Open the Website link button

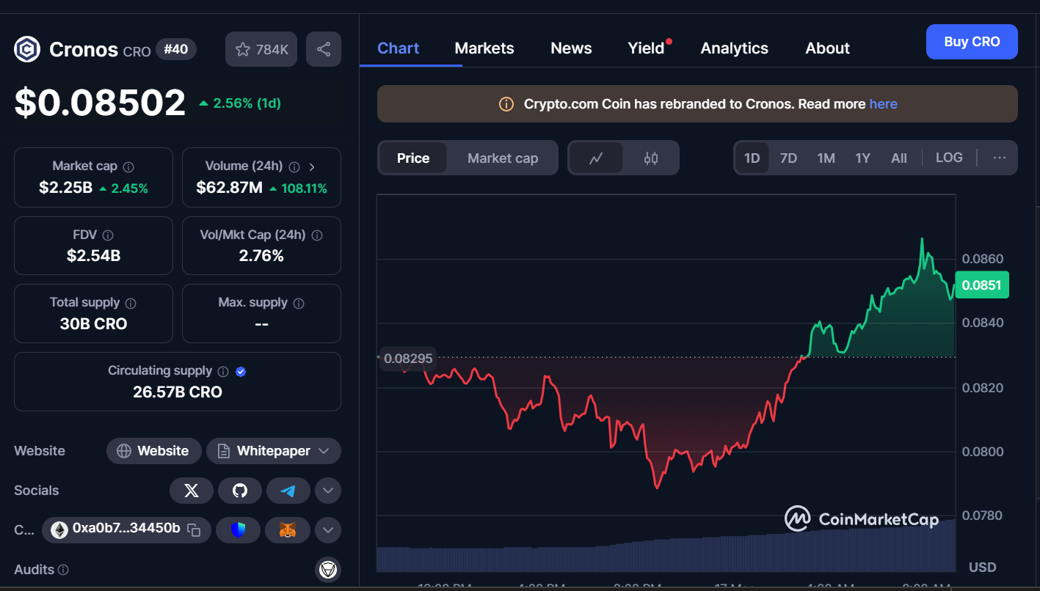(153, 451)
